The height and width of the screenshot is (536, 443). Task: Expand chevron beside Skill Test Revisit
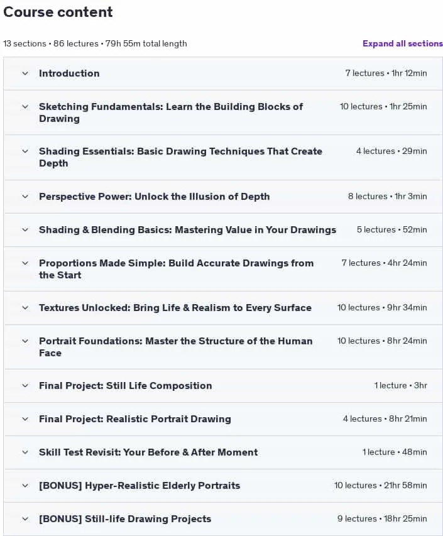(25, 452)
